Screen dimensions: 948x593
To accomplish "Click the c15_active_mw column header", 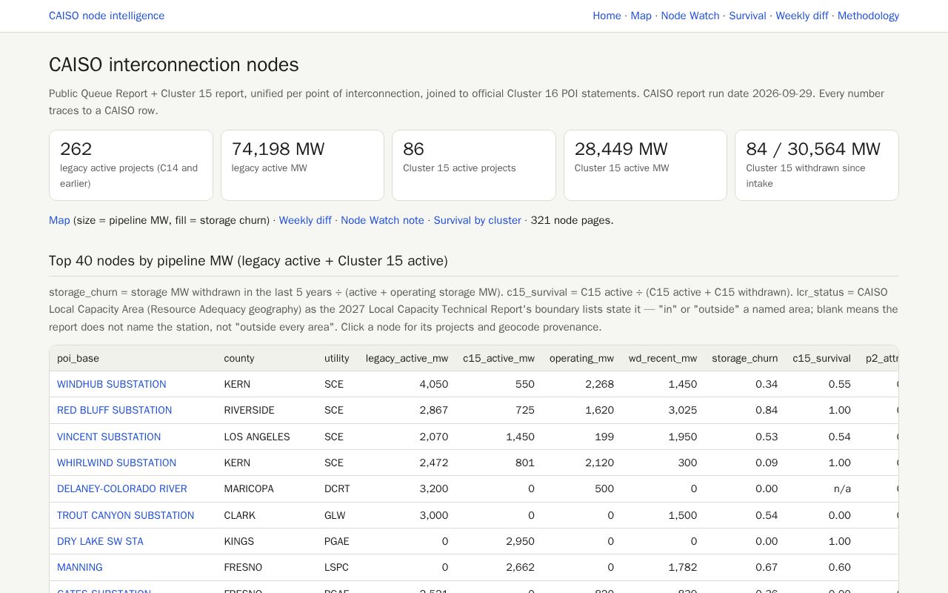I will click(498, 358).
